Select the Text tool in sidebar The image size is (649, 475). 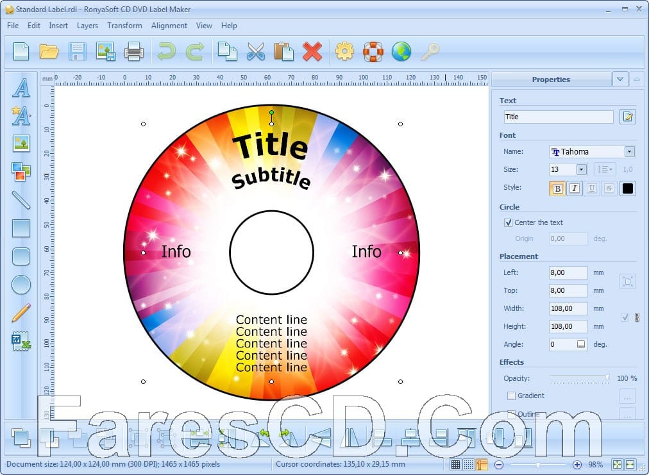point(21,88)
